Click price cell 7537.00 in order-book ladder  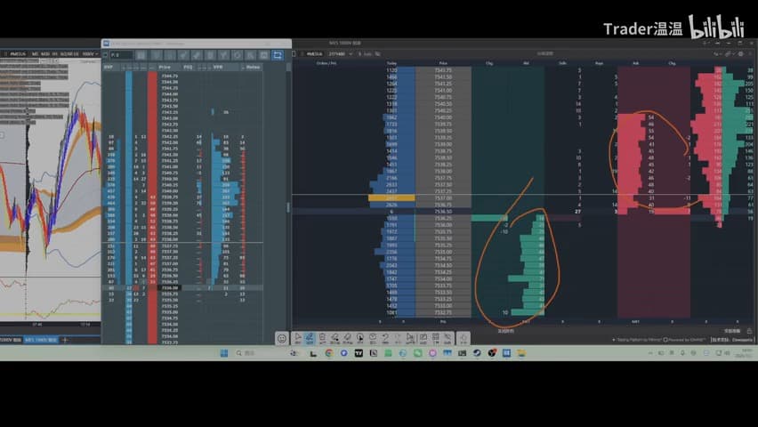pyautogui.click(x=443, y=197)
